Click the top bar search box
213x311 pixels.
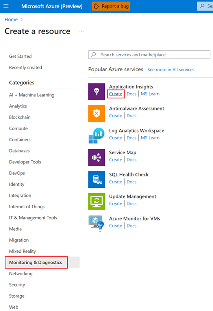pos(205,6)
